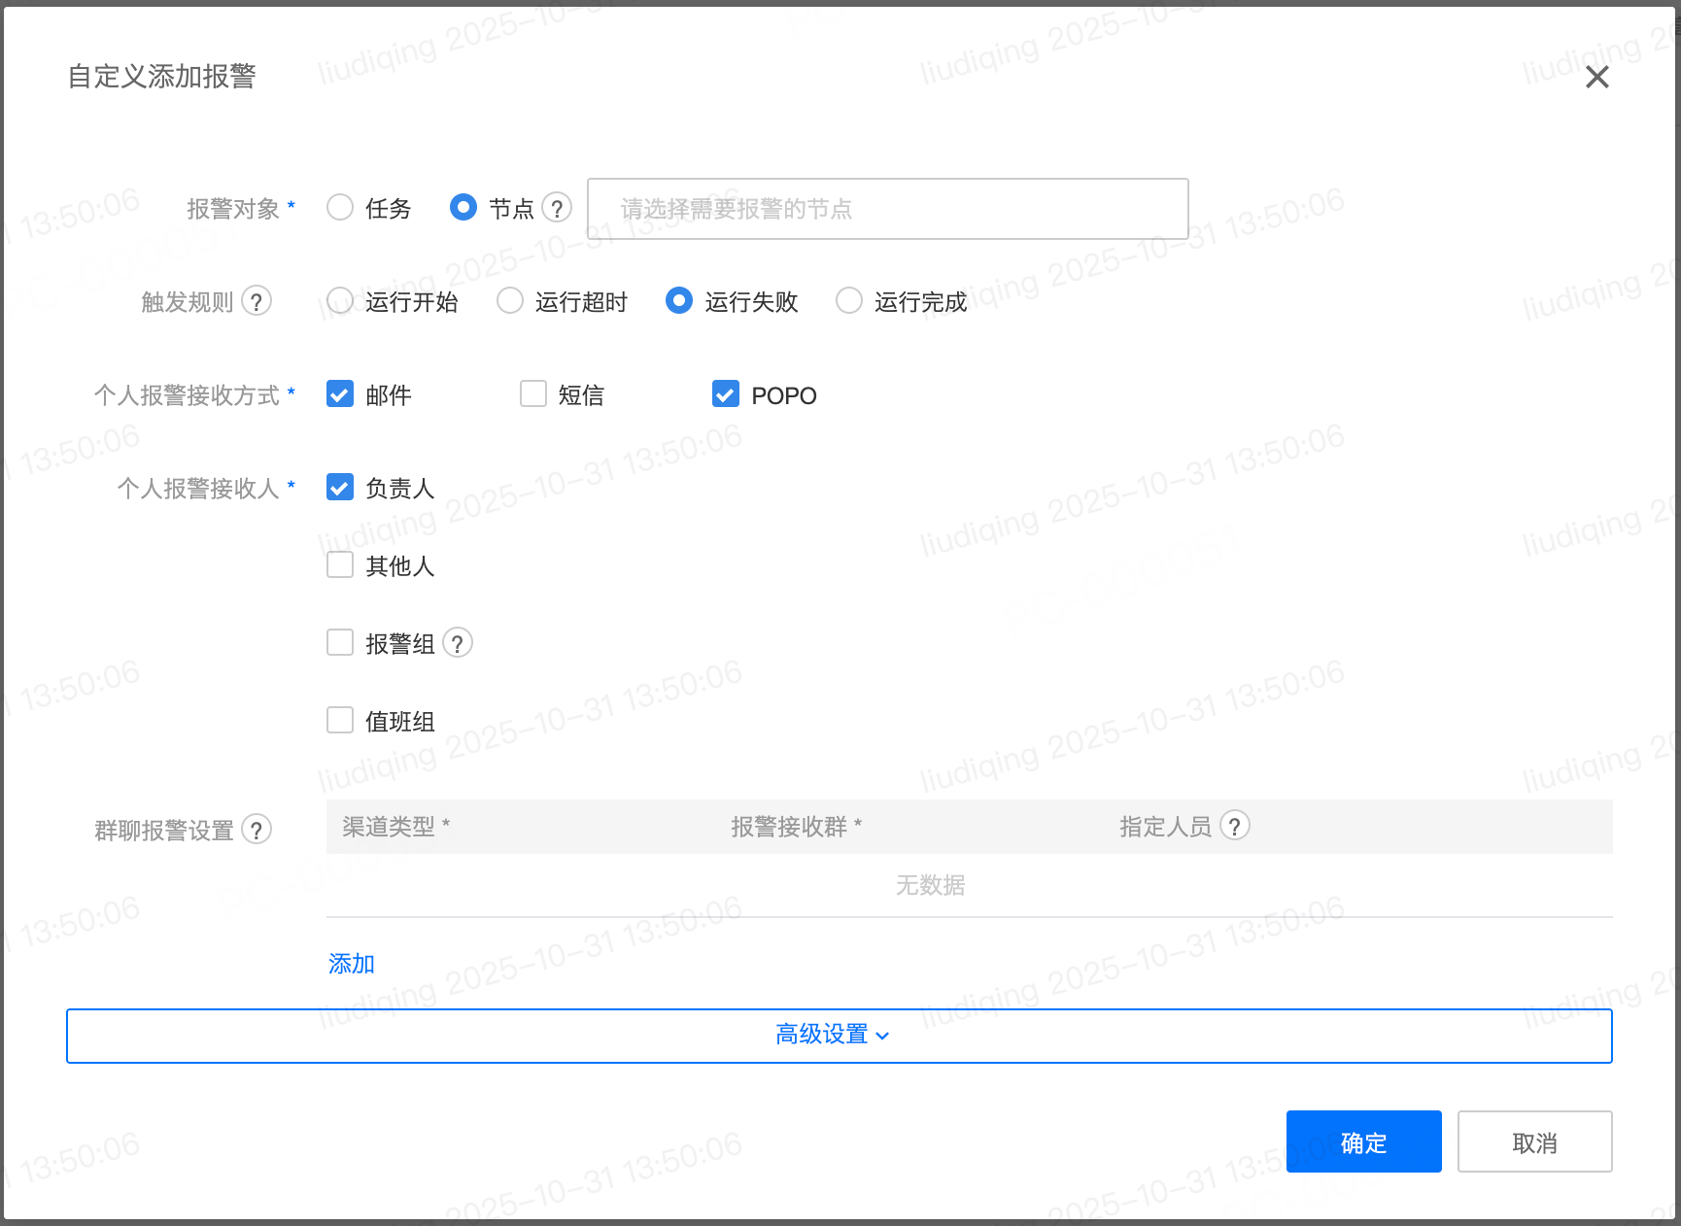
Task: Tick the 值班组 recipient checkbox
Action: (340, 721)
